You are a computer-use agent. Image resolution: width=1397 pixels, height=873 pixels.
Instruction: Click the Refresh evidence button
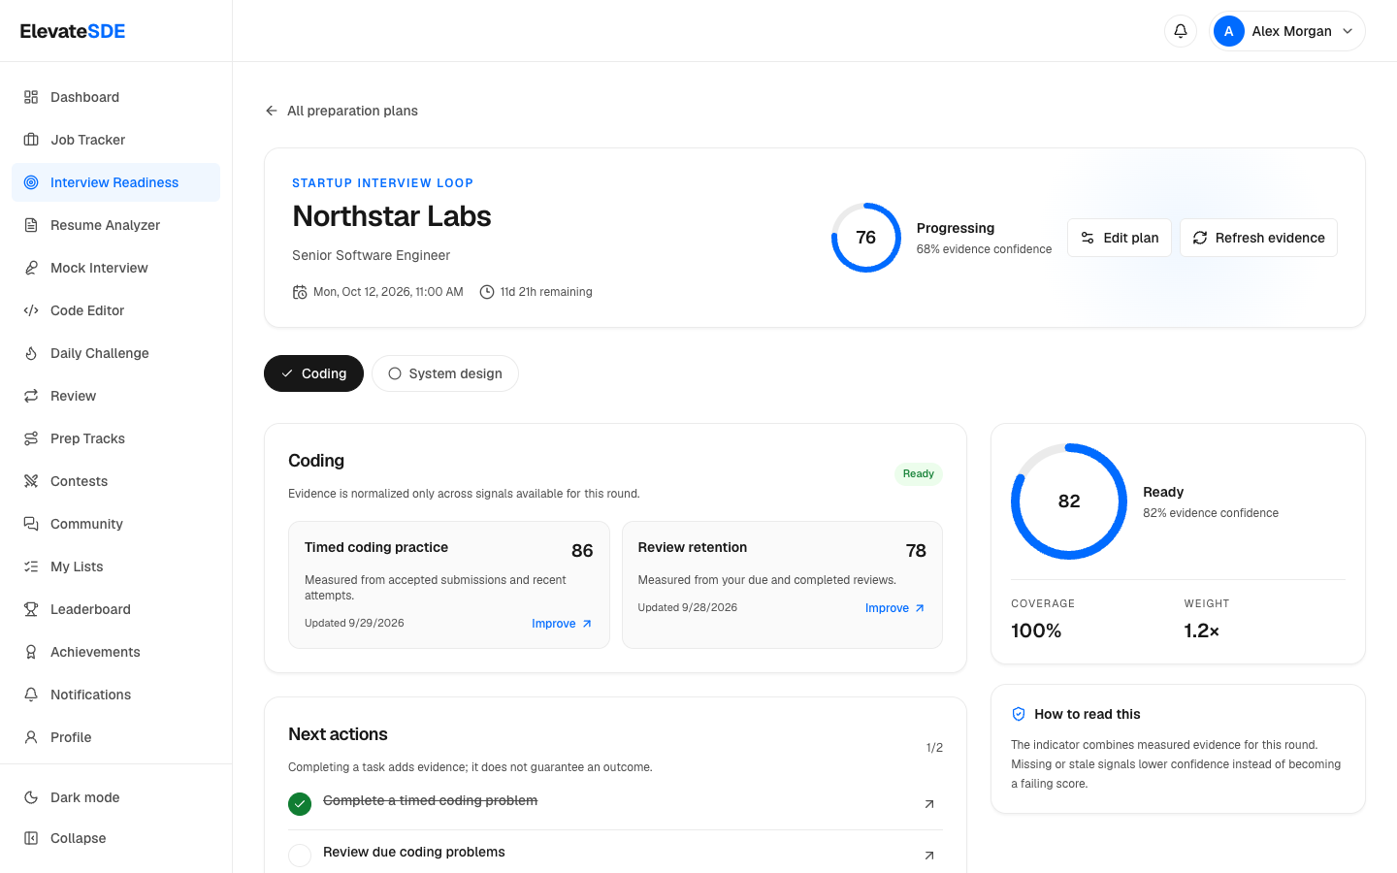coord(1258,238)
